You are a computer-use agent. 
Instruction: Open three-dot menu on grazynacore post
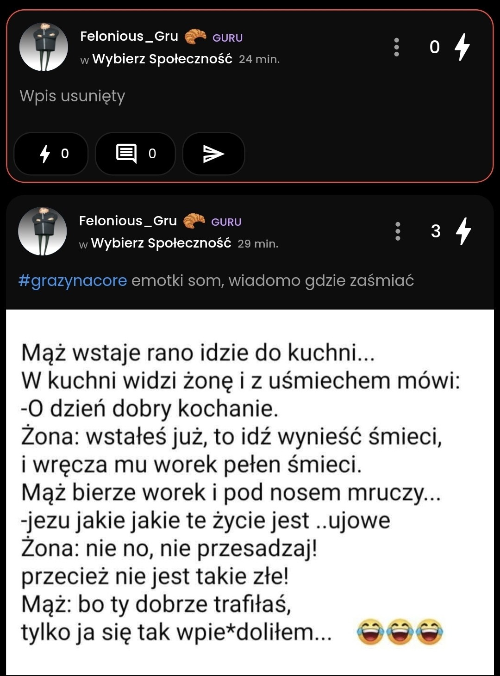(x=398, y=231)
